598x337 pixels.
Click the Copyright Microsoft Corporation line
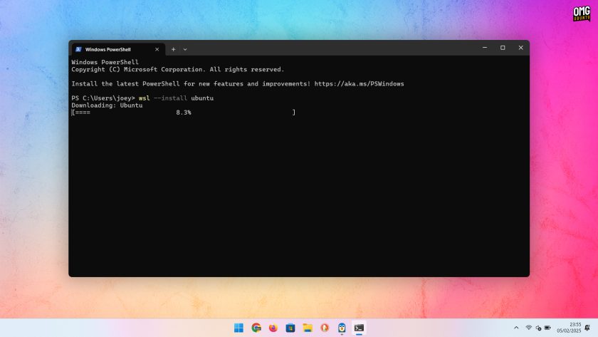tap(178, 69)
